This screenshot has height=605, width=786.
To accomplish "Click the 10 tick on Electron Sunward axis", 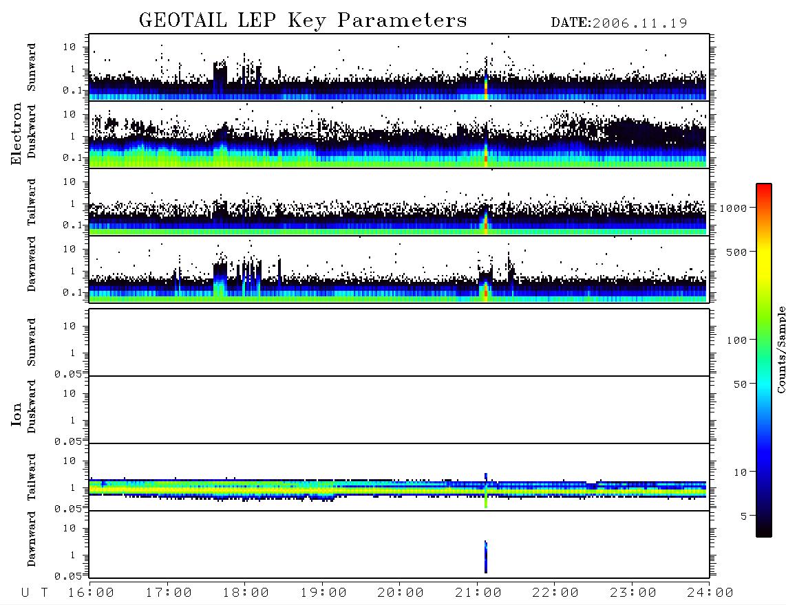I will click(x=70, y=47).
